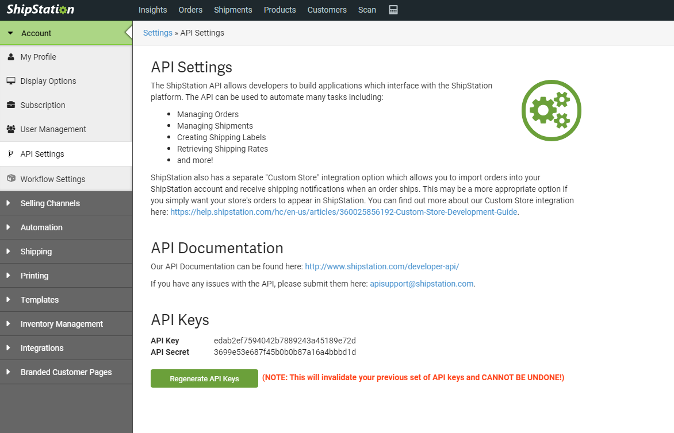Click the My Profile person icon
674x433 pixels.
11,57
